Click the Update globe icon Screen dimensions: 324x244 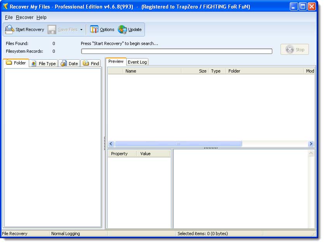pyautogui.click(x=122, y=29)
